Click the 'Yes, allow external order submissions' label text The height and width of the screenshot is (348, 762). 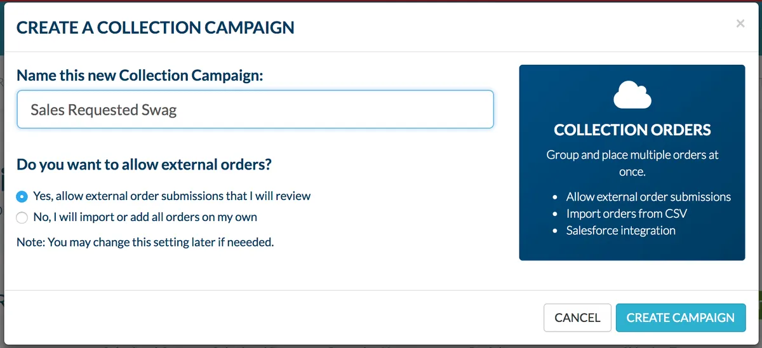(x=171, y=196)
